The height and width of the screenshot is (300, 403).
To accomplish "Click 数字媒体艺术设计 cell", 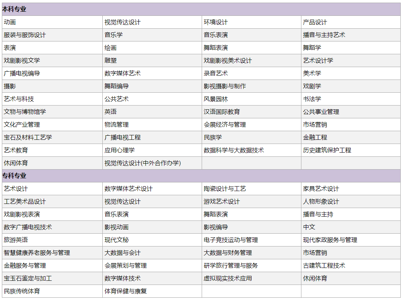I will (152, 189).
